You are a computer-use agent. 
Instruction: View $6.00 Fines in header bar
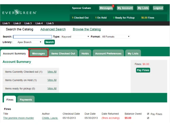click(x=148, y=18)
